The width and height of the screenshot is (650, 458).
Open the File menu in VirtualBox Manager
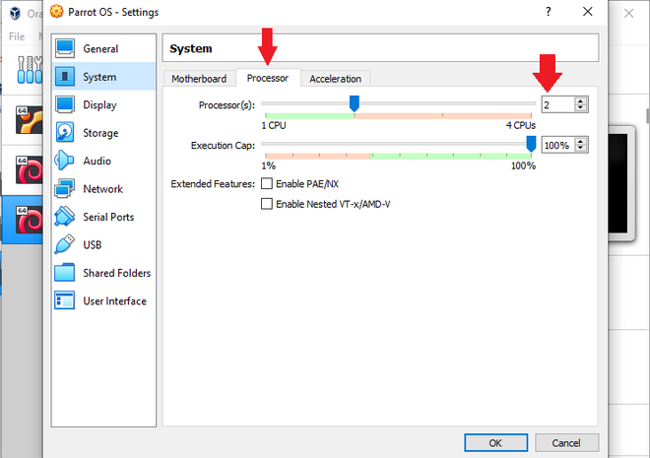pos(17,36)
